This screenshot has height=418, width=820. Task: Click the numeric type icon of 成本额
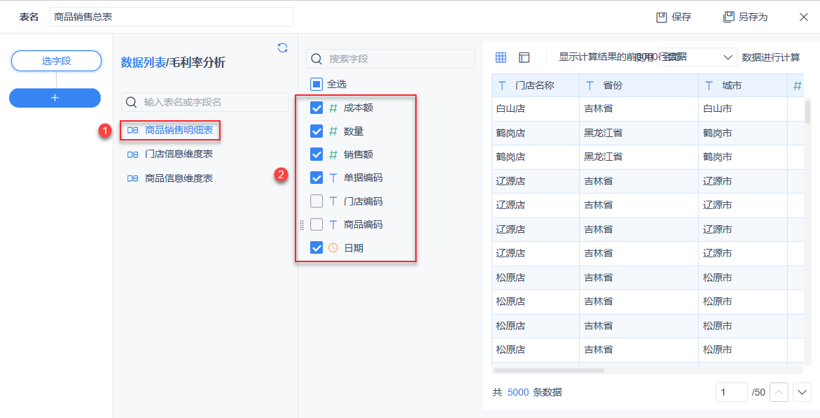click(x=333, y=108)
